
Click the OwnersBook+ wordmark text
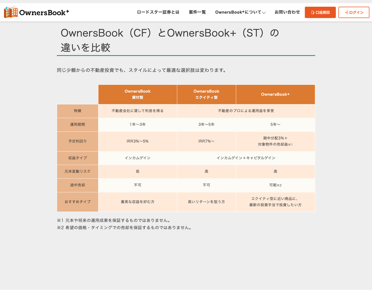click(44, 12)
